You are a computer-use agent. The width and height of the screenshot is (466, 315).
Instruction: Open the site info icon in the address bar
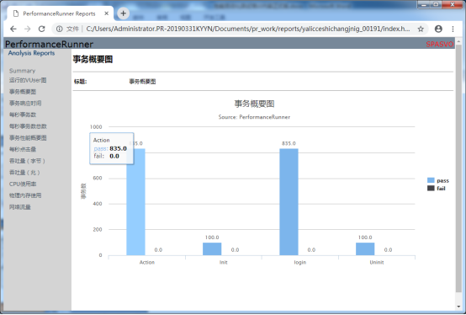[60, 29]
